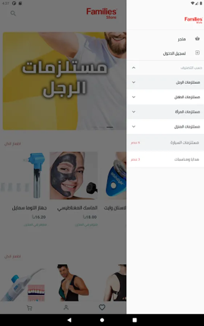Expand the مستلزمات المرأة category chevron
Image resolution: width=204 pixels, height=326 pixels.
point(134,112)
